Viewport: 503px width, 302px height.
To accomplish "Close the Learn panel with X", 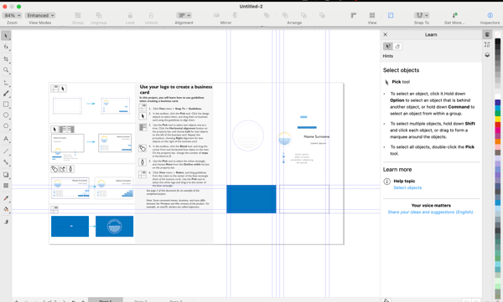I will point(386,34).
